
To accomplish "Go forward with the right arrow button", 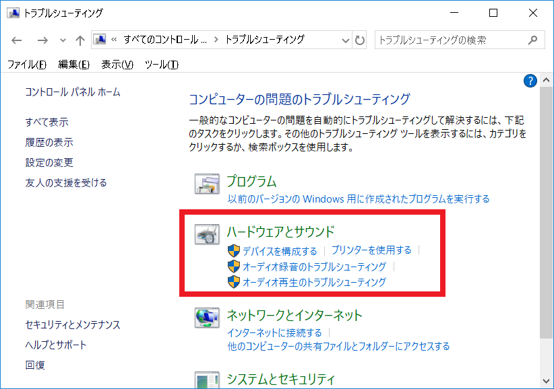I will coord(42,40).
